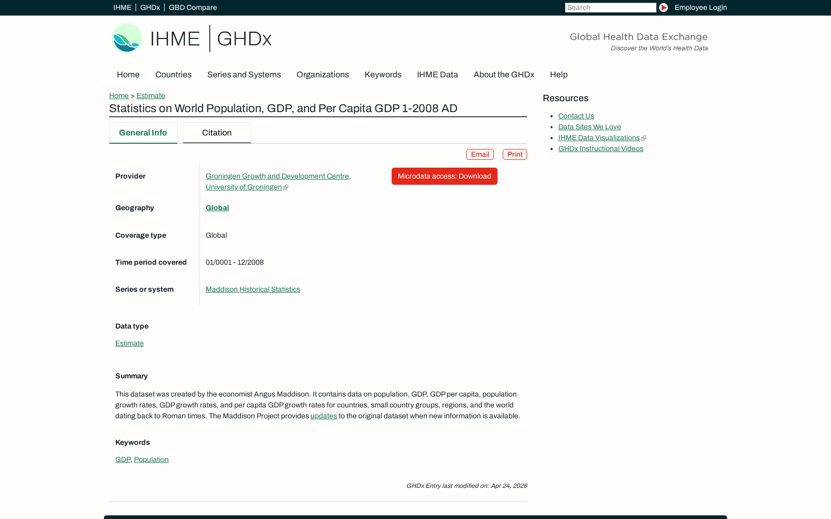This screenshot has height=519, width=831.
Task: Click the IHME leaf logo icon
Action: 127,38
